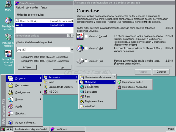Click the fax machine icon beside Microsoft Fax
176x132 pixels.
(80, 61)
